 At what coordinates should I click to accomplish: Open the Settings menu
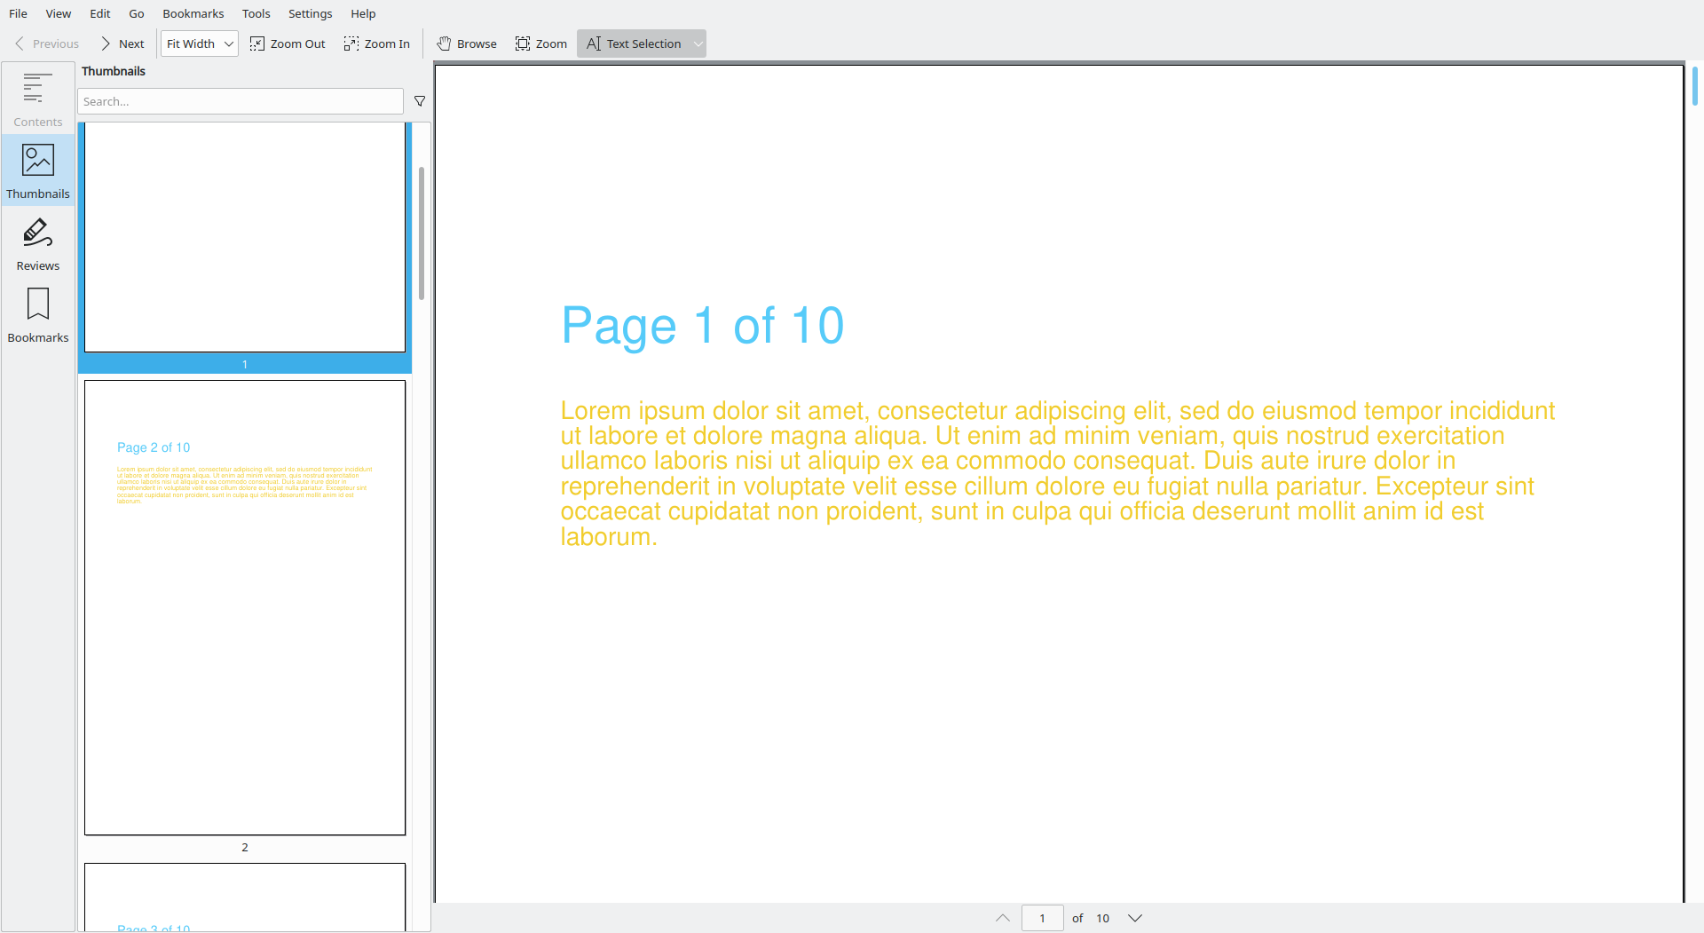click(x=311, y=13)
